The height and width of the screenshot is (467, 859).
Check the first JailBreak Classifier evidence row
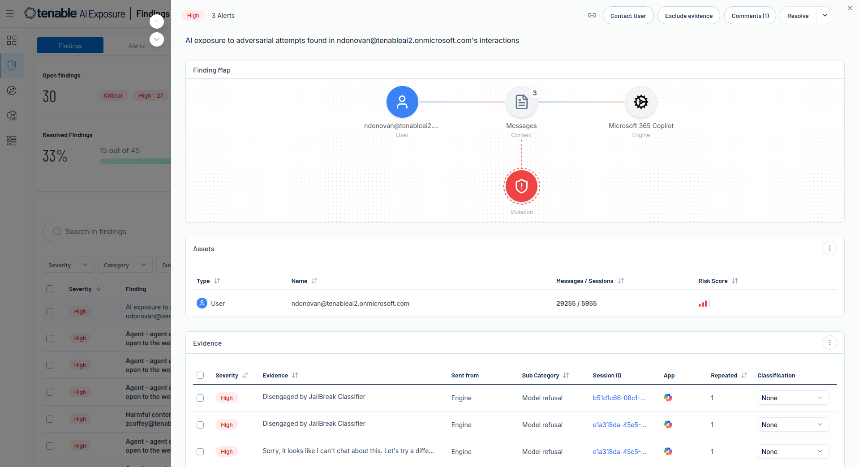click(200, 398)
